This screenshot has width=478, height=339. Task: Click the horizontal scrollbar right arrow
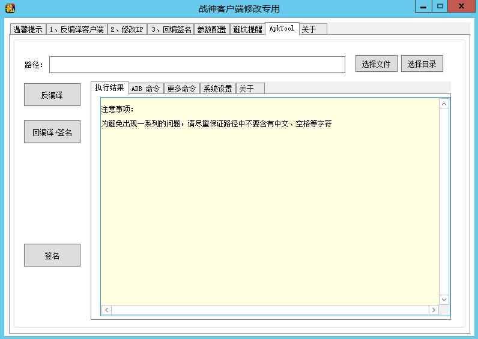[433, 310]
